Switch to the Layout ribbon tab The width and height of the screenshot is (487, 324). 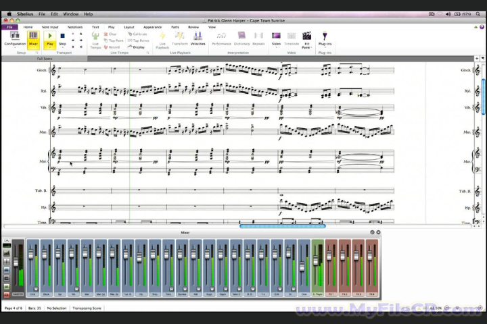(129, 27)
